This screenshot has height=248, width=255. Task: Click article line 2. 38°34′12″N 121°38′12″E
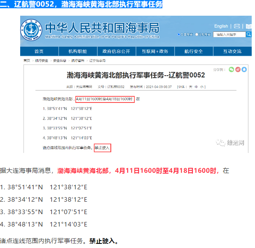44,200
